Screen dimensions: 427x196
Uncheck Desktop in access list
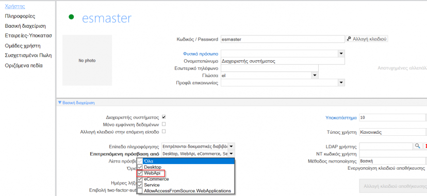coord(140,167)
